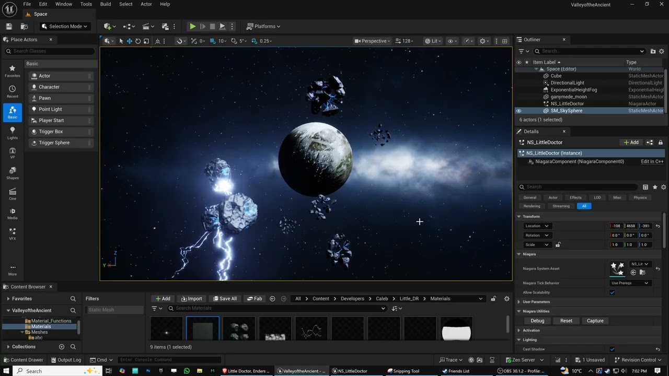The height and width of the screenshot is (376, 669).
Task: Open the Perspective viewport dropdown
Action: [x=373, y=41]
